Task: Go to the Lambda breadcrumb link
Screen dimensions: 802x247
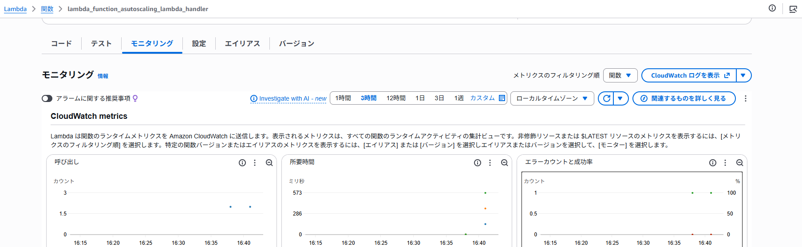Action: pos(15,9)
